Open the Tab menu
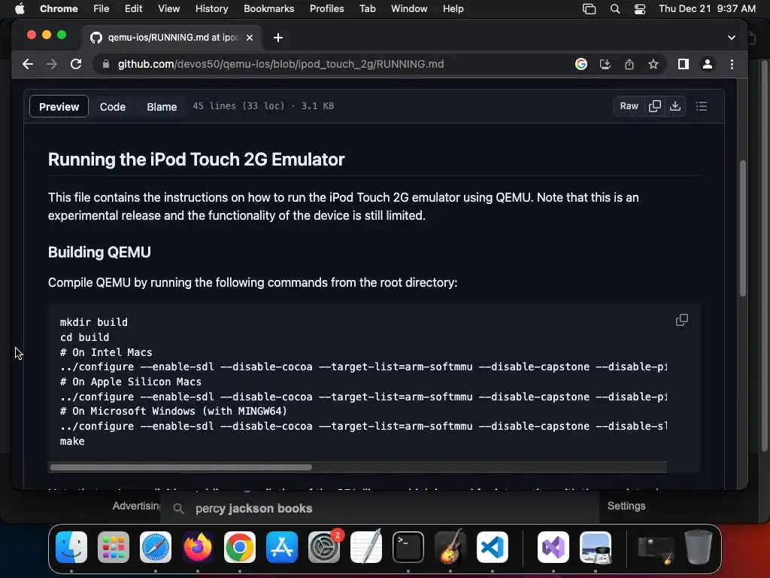 point(367,9)
